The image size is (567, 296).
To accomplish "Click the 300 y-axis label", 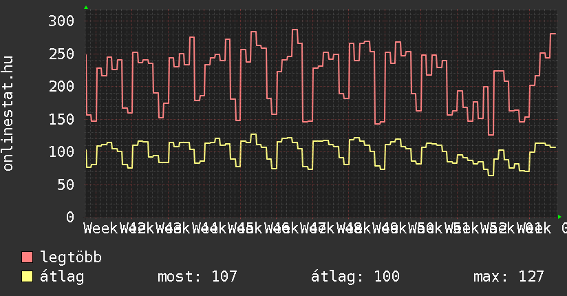I will pyautogui.click(x=61, y=21).
